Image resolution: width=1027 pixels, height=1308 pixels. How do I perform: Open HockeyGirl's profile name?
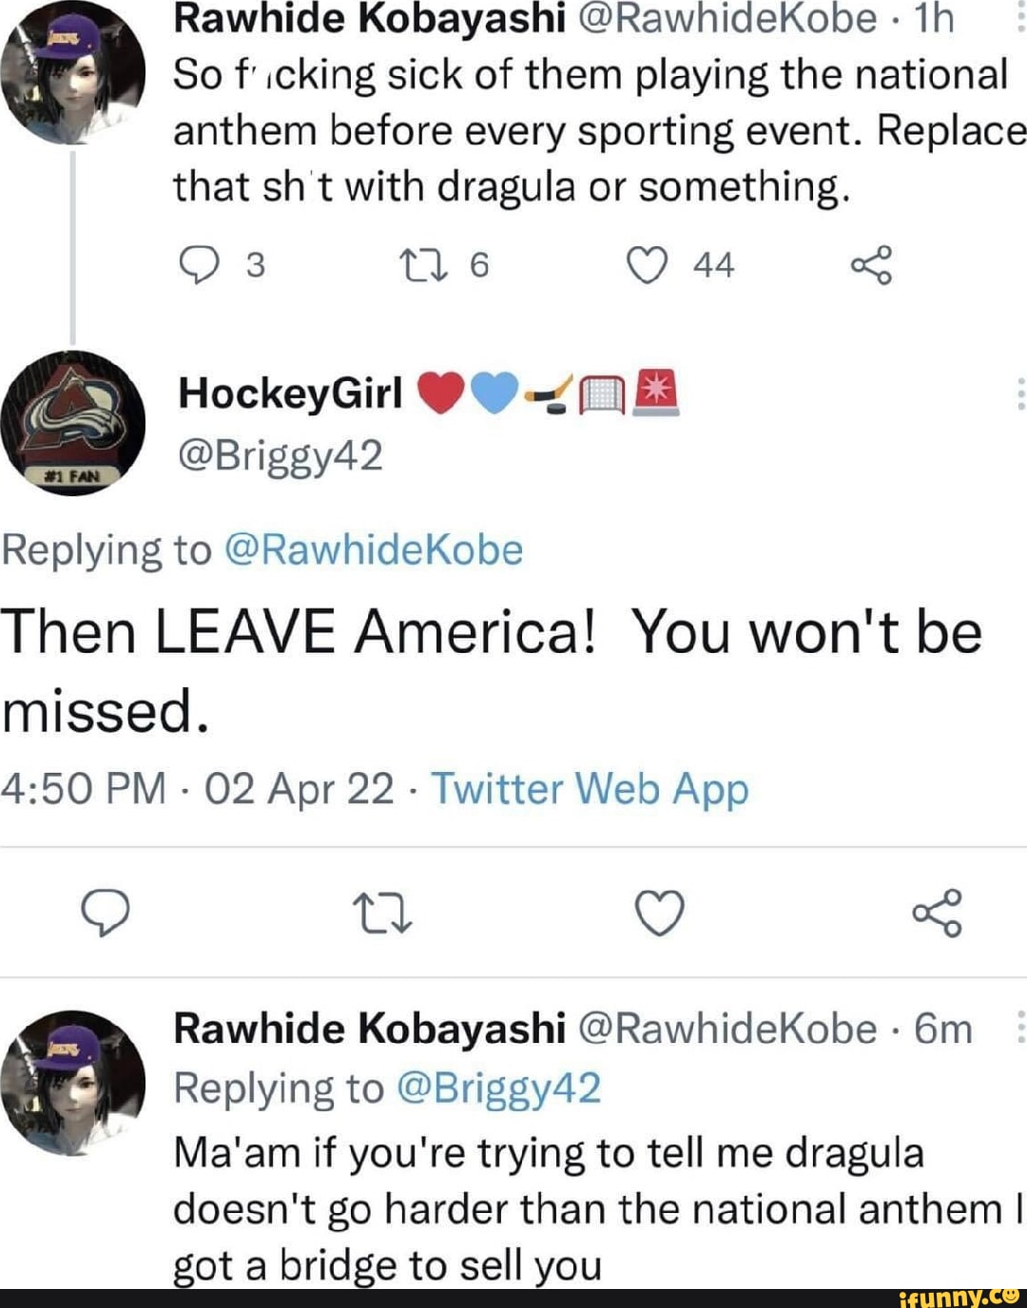290,393
